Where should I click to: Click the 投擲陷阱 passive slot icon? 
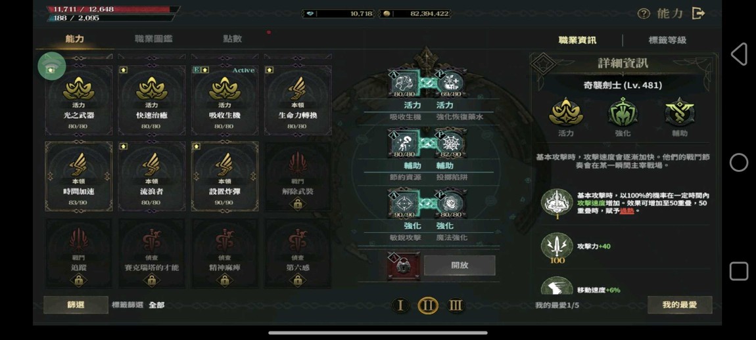[451, 144]
